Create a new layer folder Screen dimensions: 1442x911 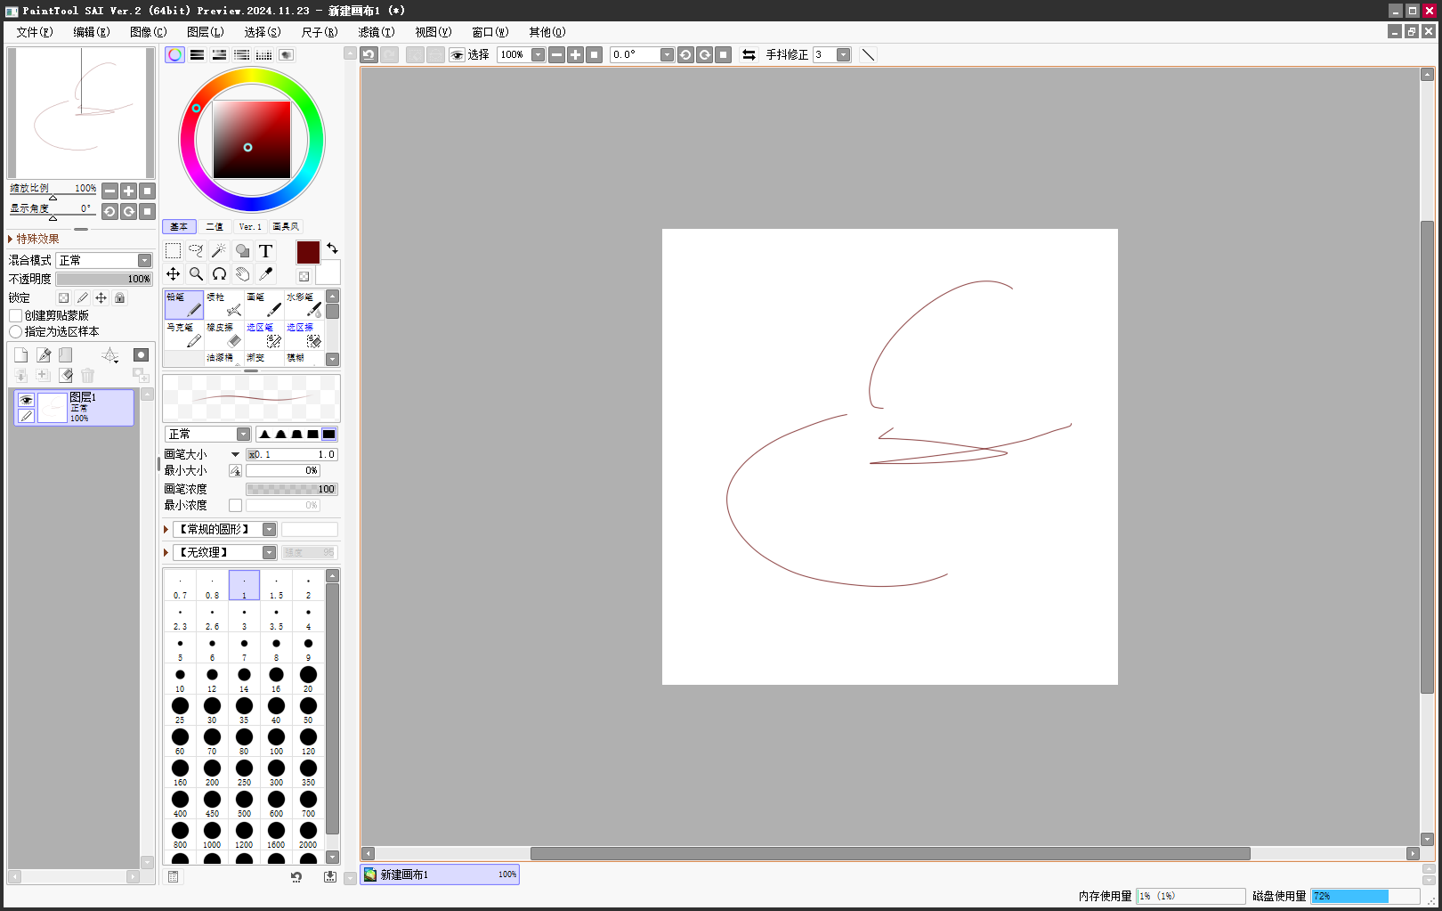(65, 354)
